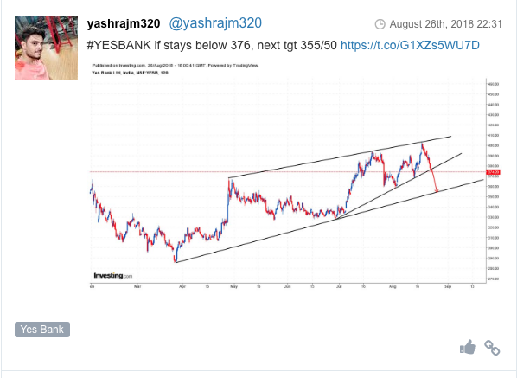517x378 pixels.
Task: Click the red arrow tip of projection
Action: click(x=437, y=191)
